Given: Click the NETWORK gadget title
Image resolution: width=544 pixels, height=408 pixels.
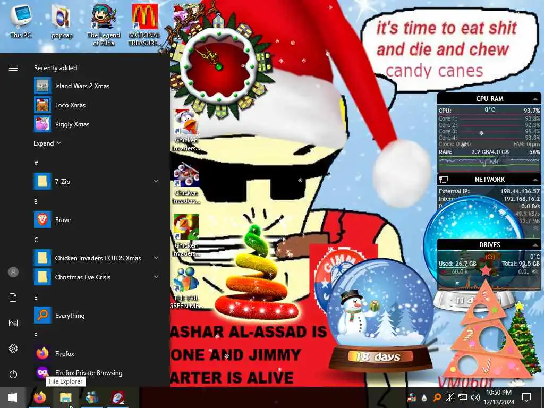Looking at the screenshot, I should pyautogui.click(x=489, y=180).
